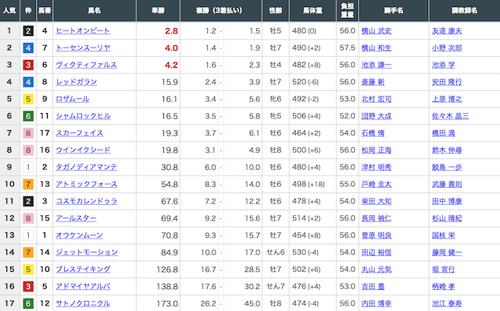Click jockey link 横山 和生
The width and height of the screenshot is (500, 311).
coord(377,48)
